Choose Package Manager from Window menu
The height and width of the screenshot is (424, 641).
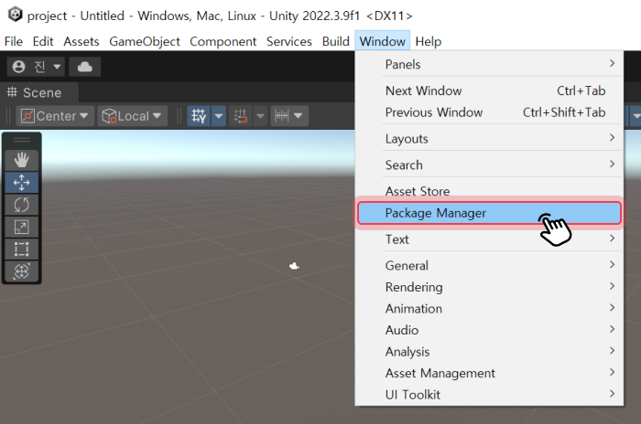pyautogui.click(x=490, y=213)
